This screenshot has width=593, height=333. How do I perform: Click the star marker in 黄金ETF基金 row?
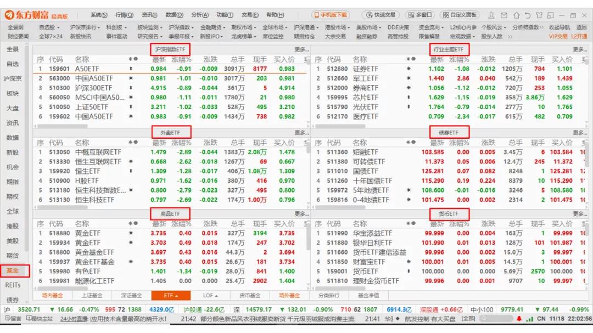point(131,262)
